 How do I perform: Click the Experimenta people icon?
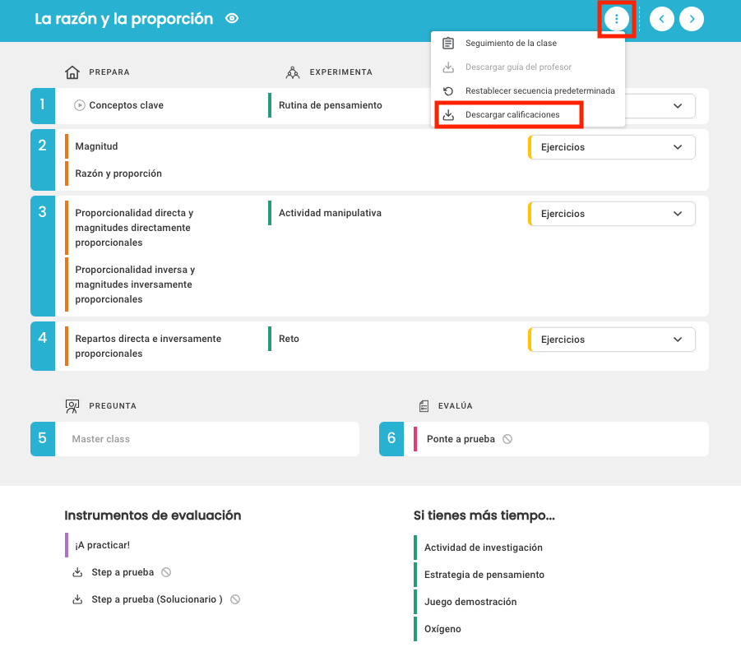(293, 72)
